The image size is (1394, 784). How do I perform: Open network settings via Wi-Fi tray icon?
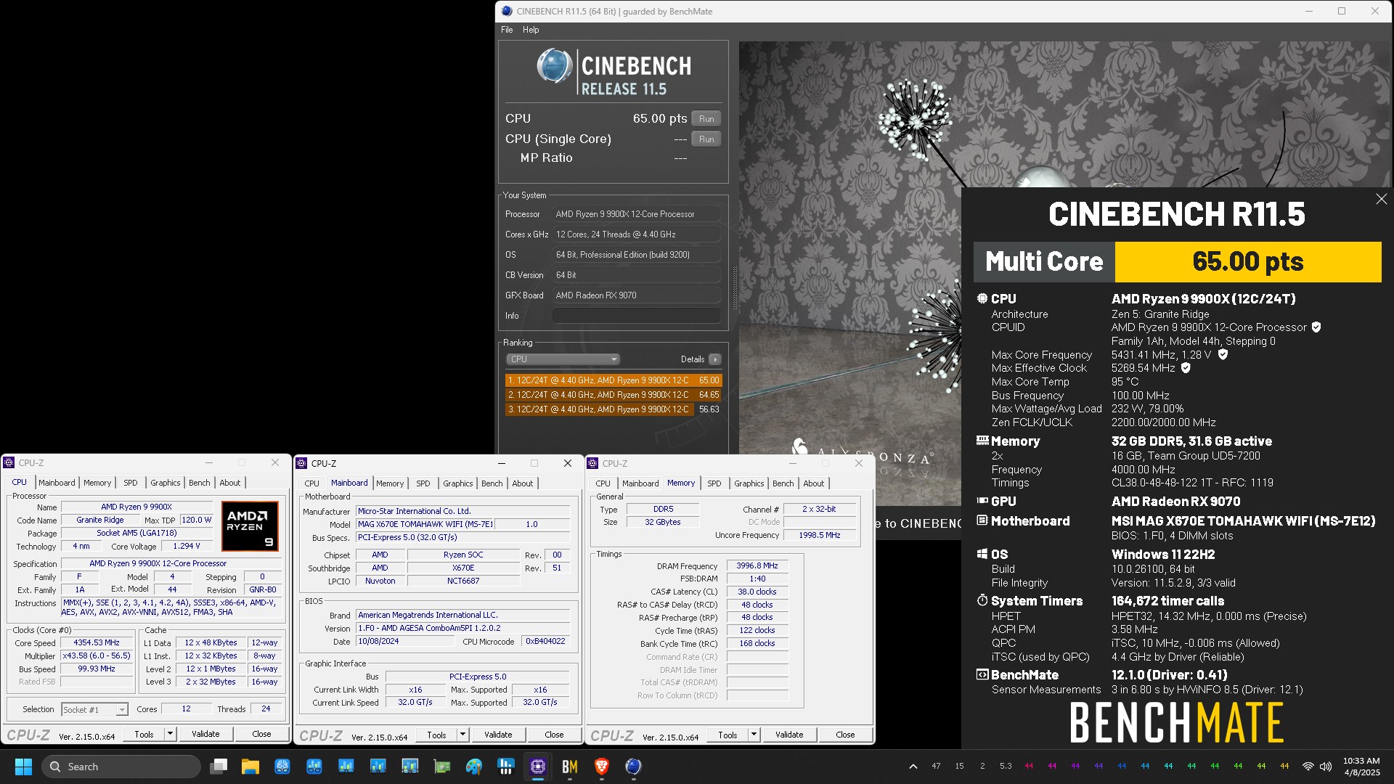pos(1308,767)
